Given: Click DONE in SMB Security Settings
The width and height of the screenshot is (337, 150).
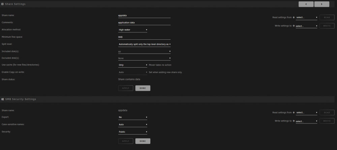Looking at the screenshot, I should [143, 141].
